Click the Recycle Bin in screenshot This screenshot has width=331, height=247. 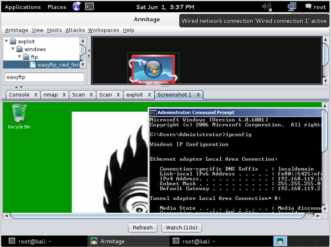tap(19, 117)
